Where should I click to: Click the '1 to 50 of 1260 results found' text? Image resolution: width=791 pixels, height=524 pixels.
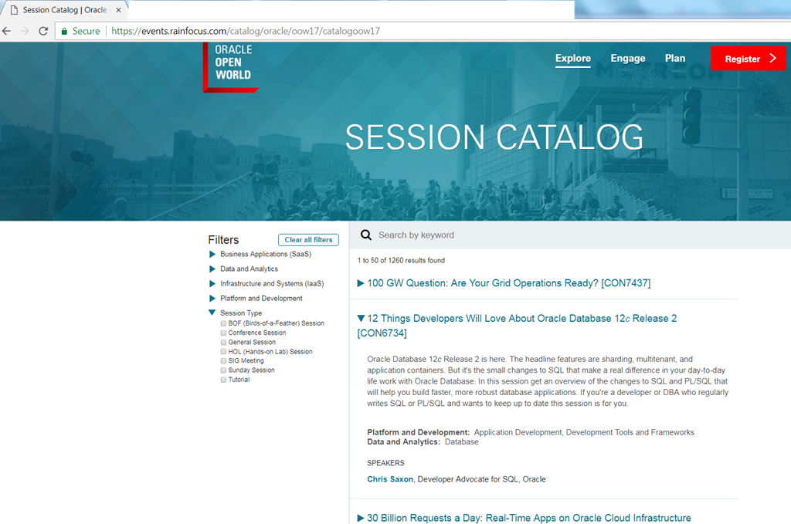[401, 261]
